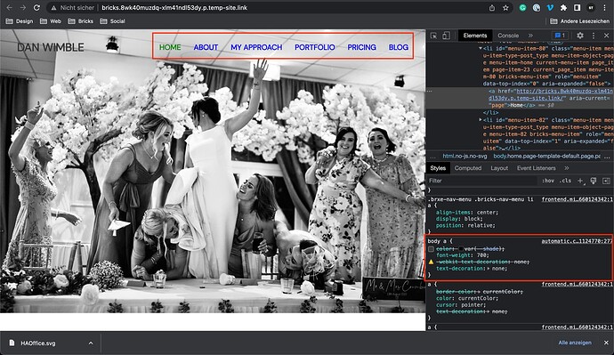
Task: Select the body.home breadcrumb item
Action: point(546,157)
